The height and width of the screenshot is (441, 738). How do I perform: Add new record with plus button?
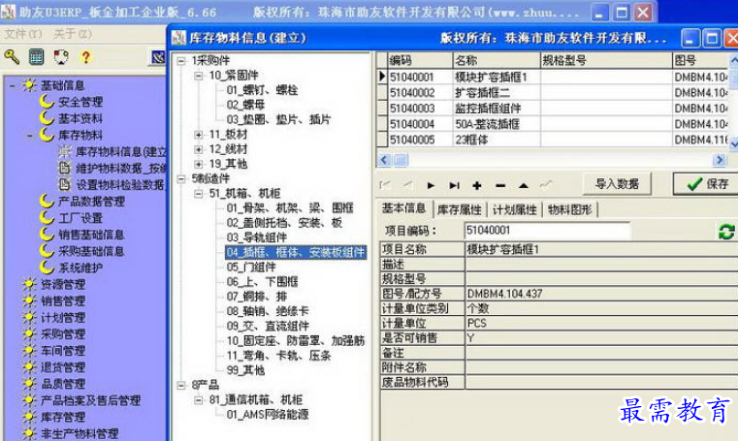click(x=477, y=185)
